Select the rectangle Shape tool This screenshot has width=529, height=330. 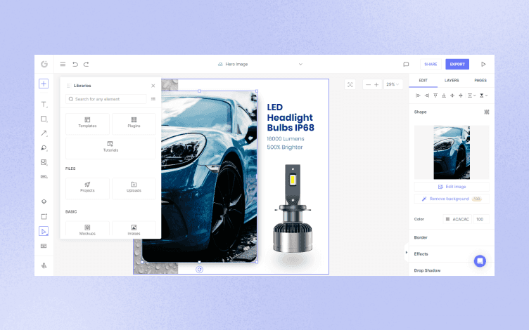[x=44, y=119]
